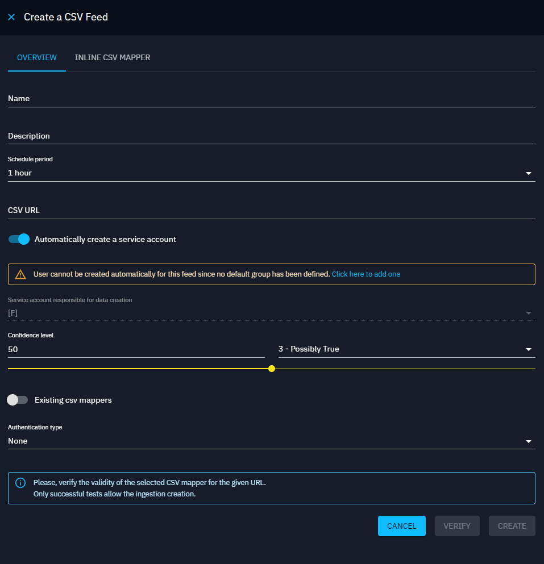Screen dimensions: 544x564
Task: Enable the Existing csv mappers switch
Action: (17, 400)
